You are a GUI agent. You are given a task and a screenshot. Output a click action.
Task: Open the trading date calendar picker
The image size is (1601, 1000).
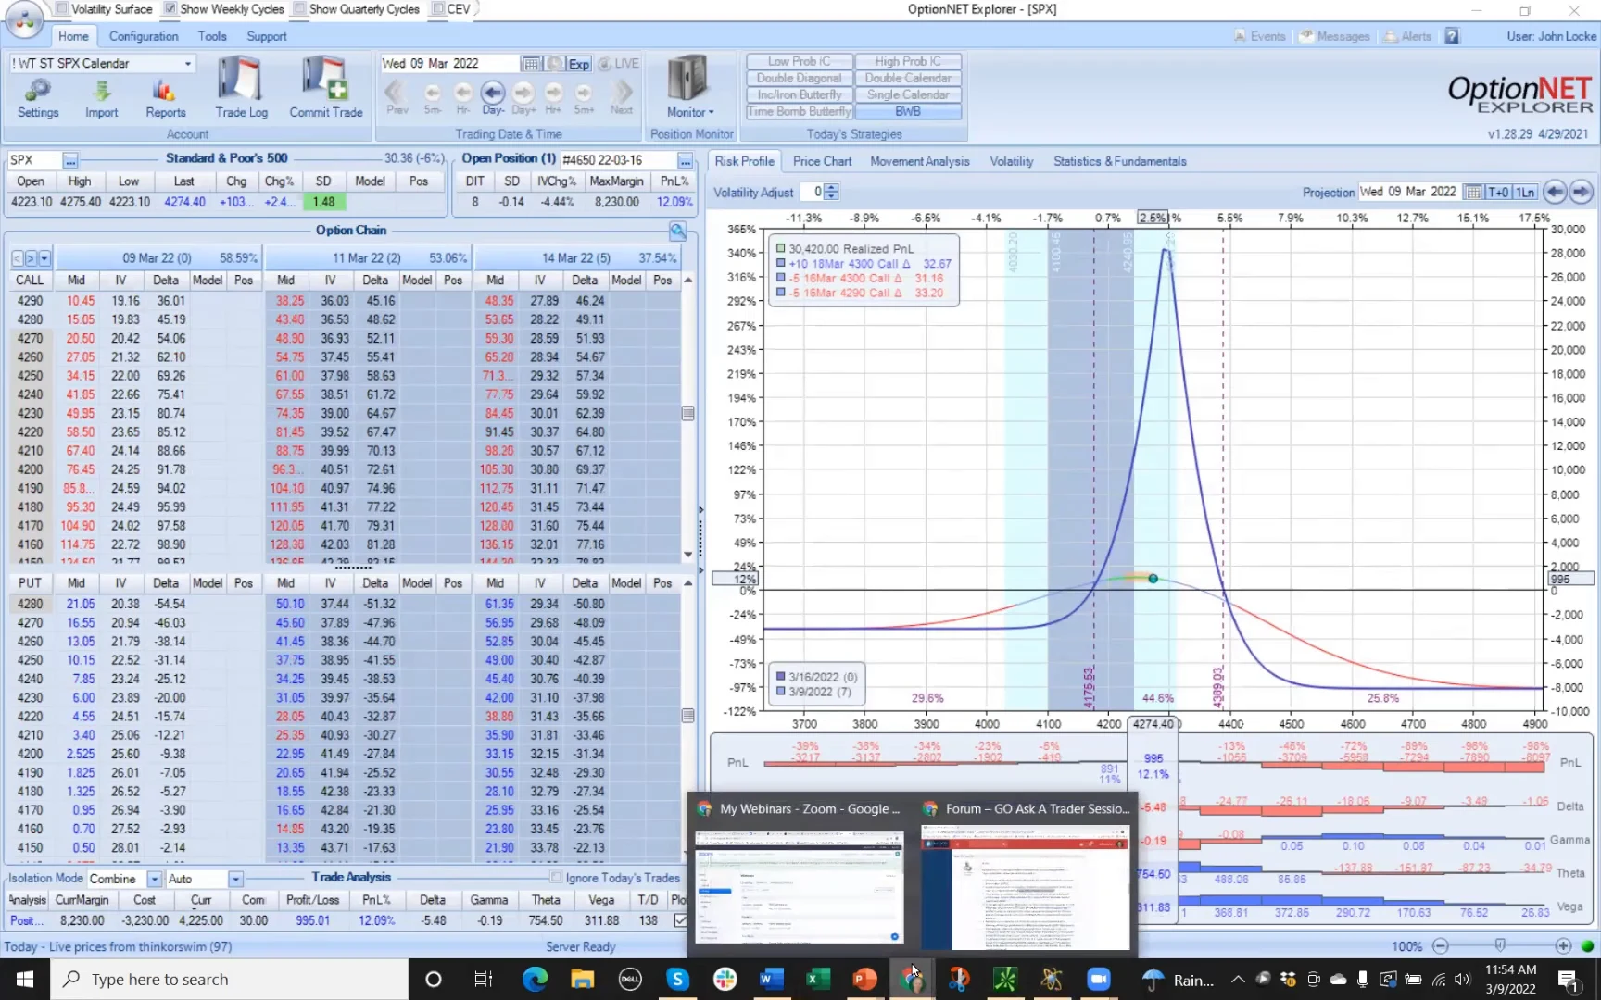pos(531,64)
